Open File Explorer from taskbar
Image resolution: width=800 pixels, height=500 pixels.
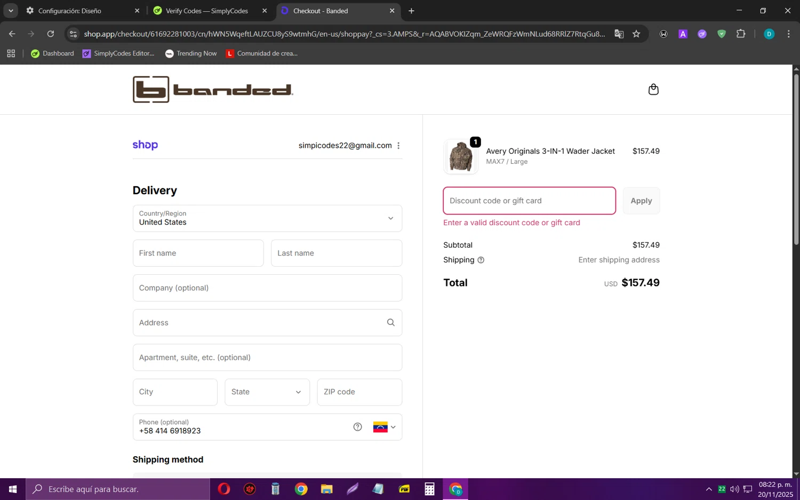point(326,489)
